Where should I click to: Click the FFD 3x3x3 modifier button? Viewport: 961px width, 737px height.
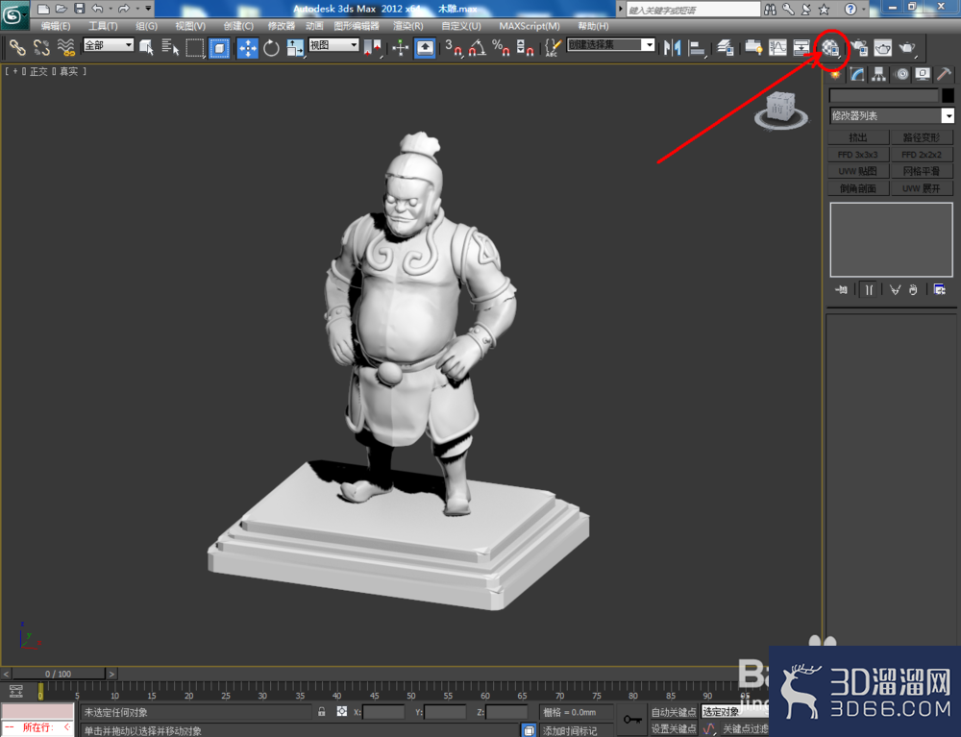(x=858, y=155)
